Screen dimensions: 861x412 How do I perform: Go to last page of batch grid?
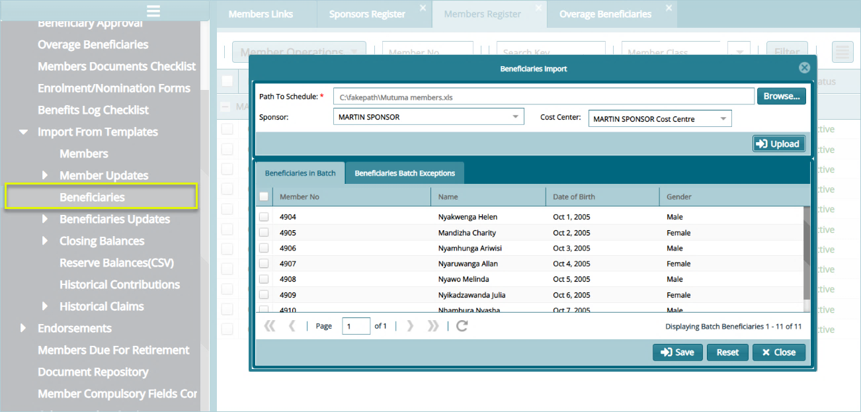point(432,326)
